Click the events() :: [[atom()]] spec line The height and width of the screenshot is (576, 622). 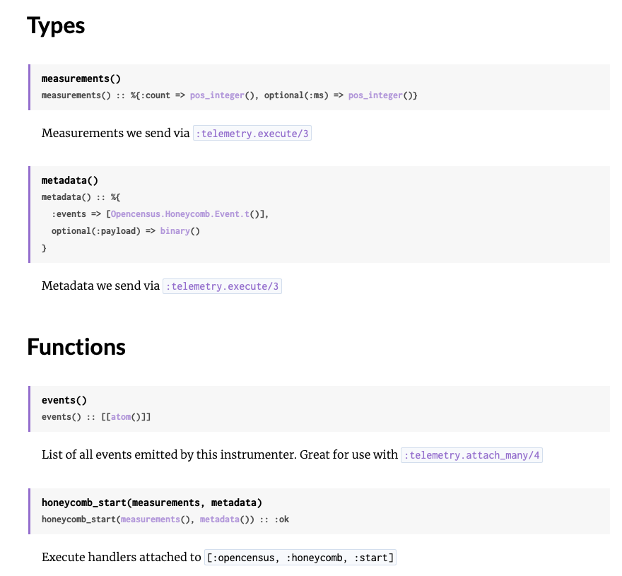coord(96,417)
